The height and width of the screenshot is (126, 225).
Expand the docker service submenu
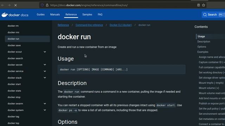click(x=45, y=71)
